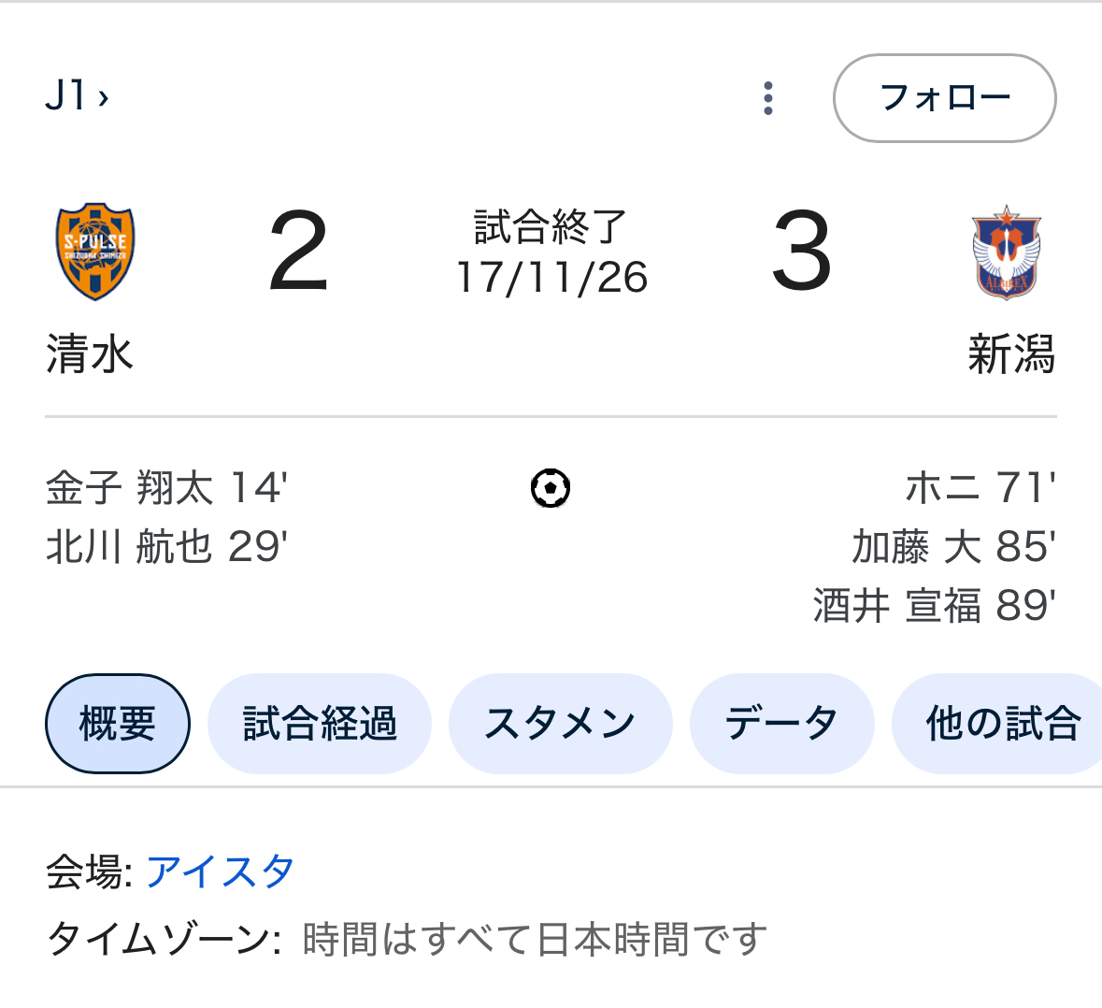Open the J1 league link

click(x=78, y=95)
